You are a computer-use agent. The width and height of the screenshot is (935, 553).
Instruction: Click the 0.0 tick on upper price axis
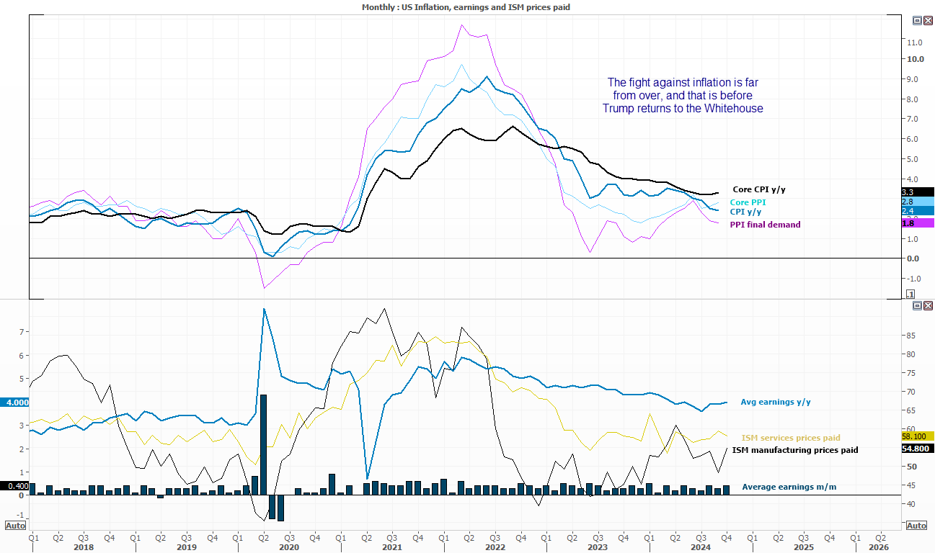pos(914,258)
